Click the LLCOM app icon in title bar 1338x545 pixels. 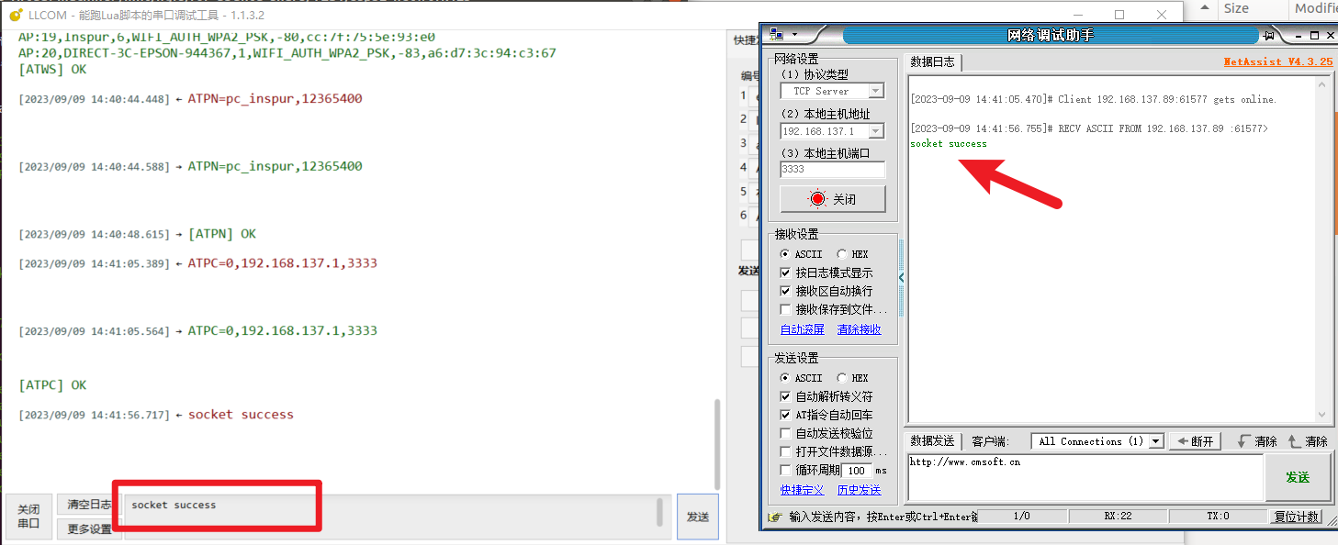[16, 15]
